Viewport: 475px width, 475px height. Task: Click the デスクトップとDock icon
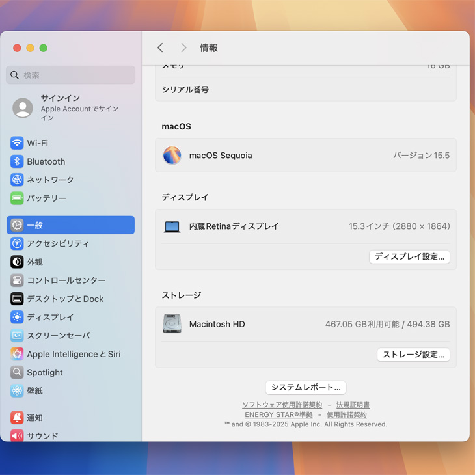click(x=17, y=299)
